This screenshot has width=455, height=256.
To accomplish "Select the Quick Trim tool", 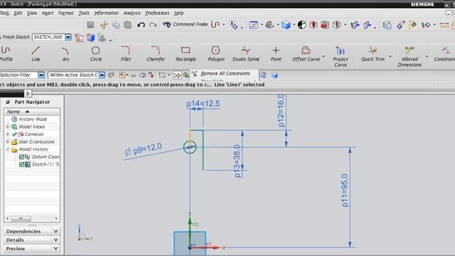I will (373, 54).
